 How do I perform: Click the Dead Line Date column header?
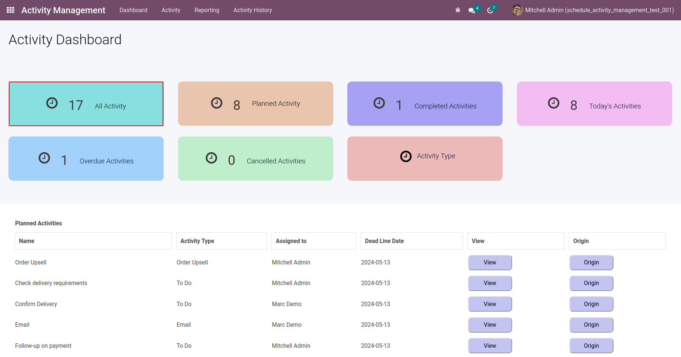[x=412, y=241]
